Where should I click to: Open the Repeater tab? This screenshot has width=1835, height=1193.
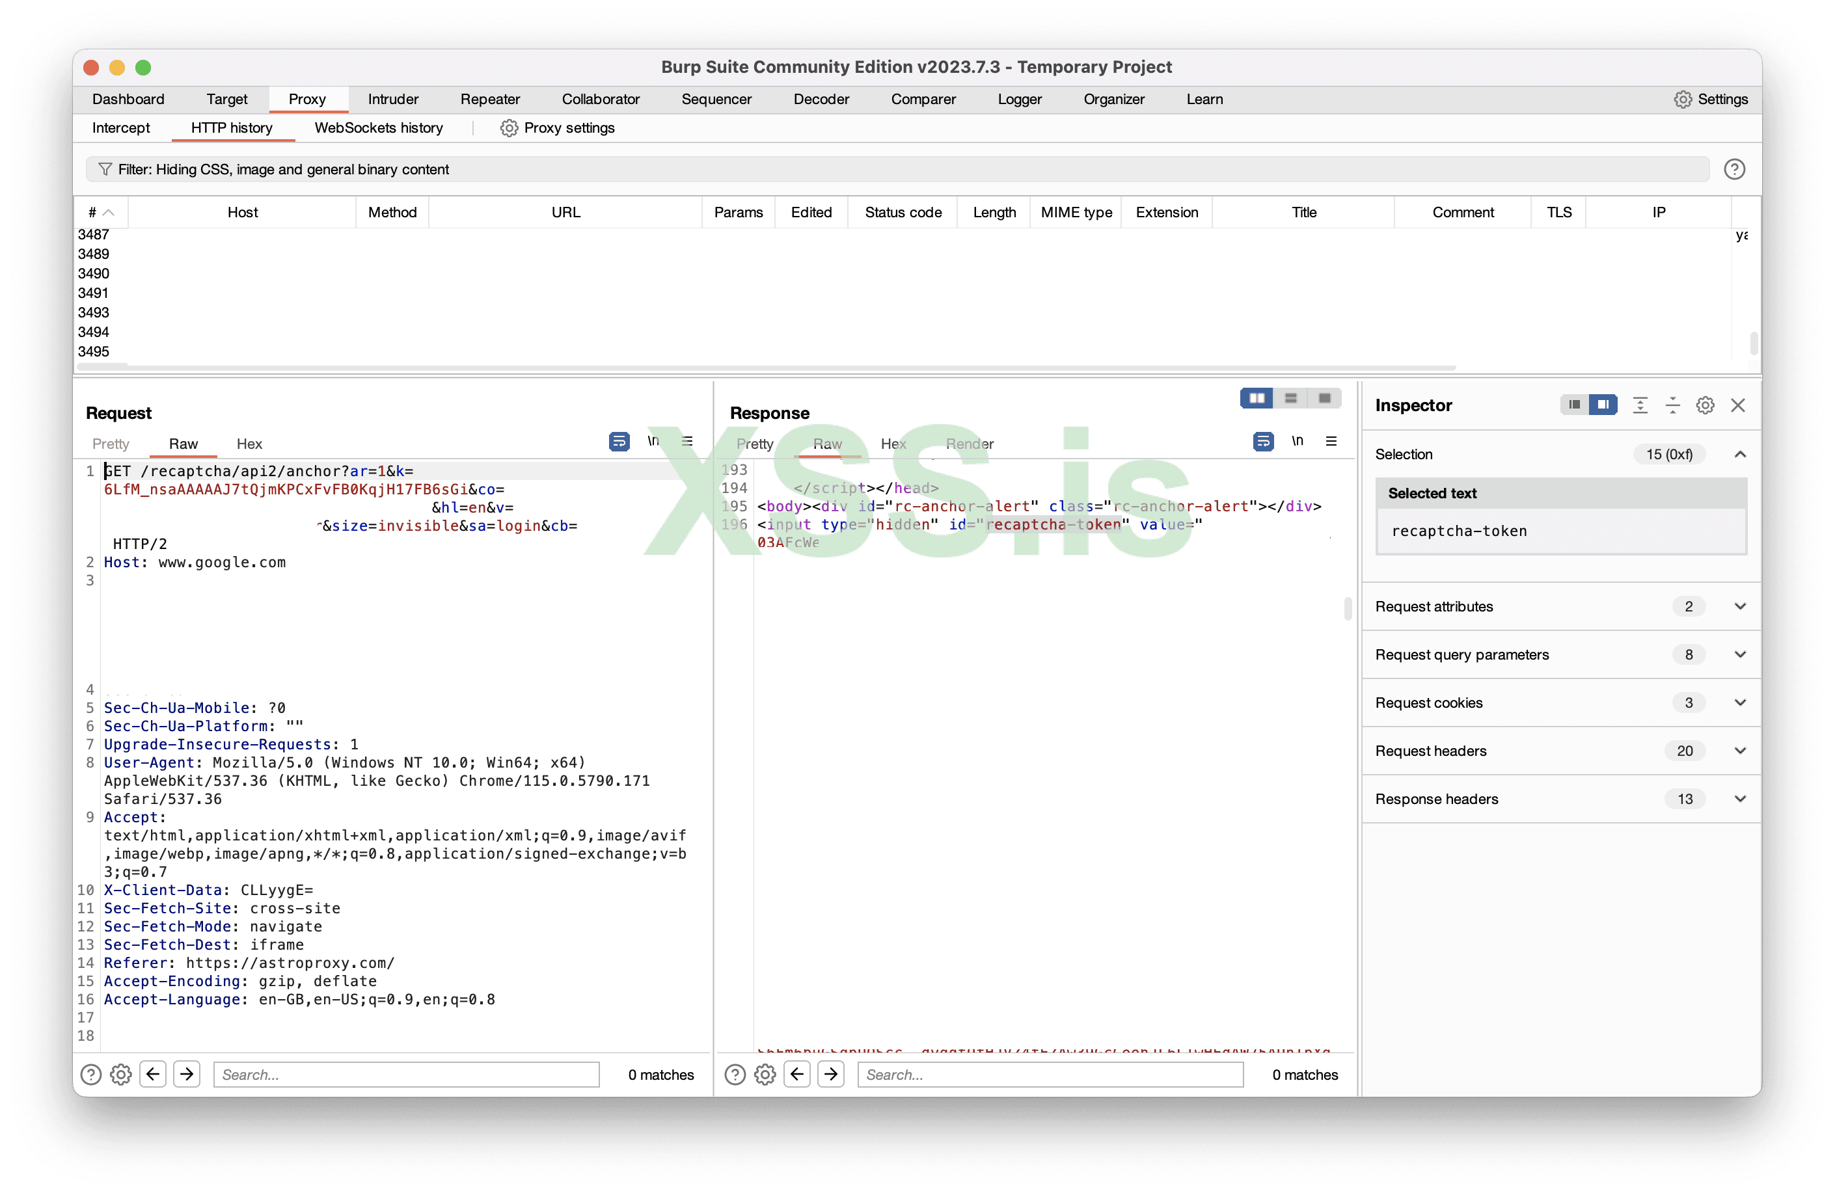click(489, 100)
